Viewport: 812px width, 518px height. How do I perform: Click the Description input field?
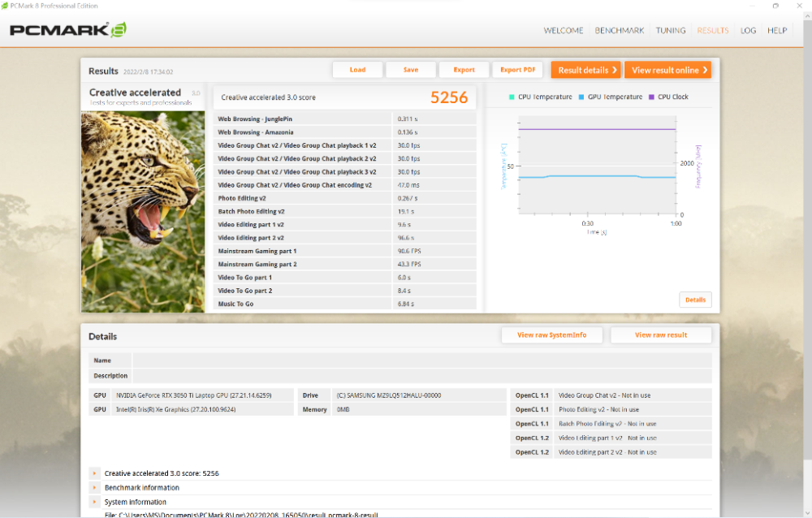422,376
